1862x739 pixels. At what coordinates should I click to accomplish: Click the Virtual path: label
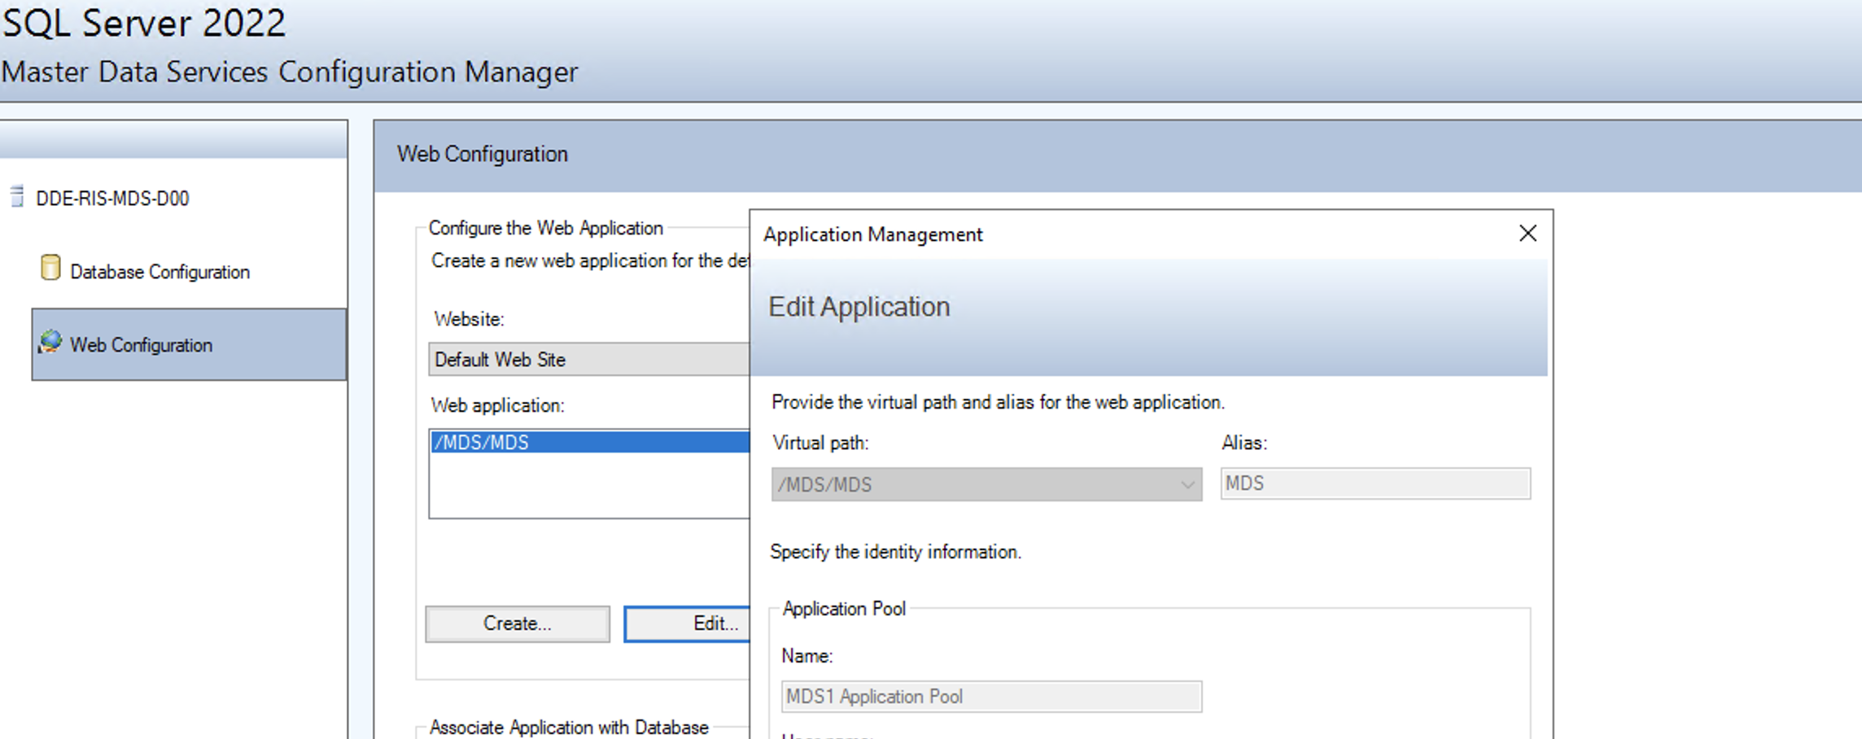click(820, 443)
